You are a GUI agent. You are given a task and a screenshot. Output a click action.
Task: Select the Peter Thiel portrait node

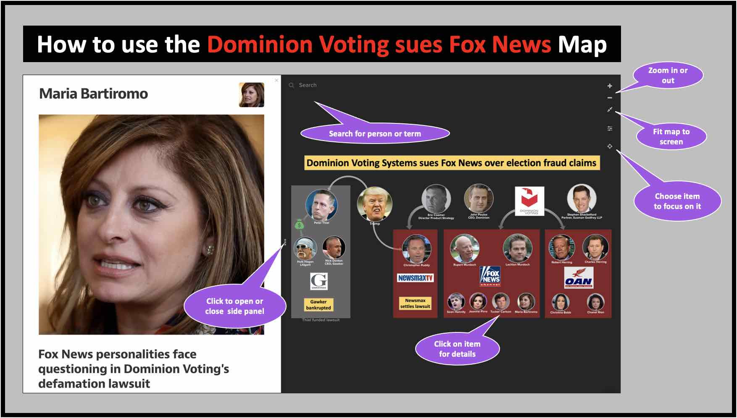(321, 205)
